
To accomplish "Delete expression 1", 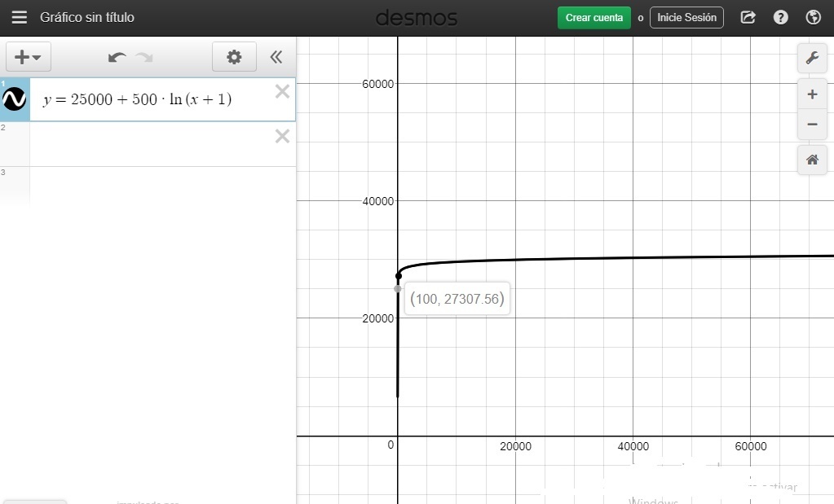I will tap(282, 91).
